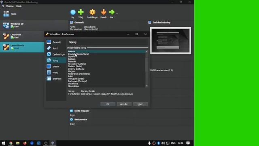The height and width of the screenshot is (146, 259).
Task: Click the language list scroll-down arrow
Action: (x=146, y=86)
